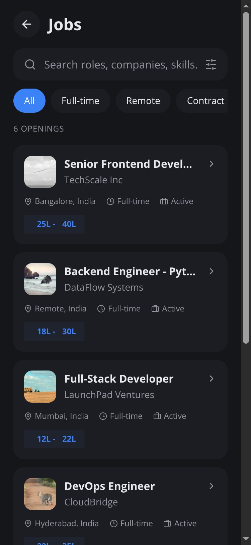Open the Full-Stack Developer job title
This screenshot has height=545, width=251.
119,379
